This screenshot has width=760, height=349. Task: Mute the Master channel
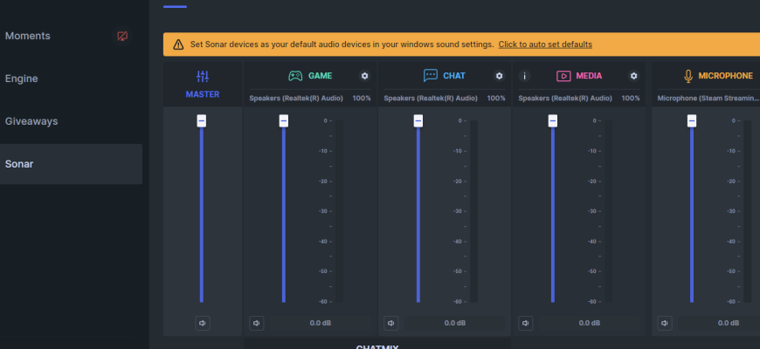point(203,323)
